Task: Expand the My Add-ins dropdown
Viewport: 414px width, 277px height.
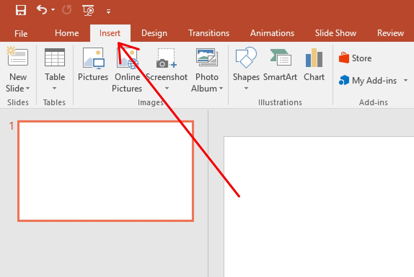Action: (406, 81)
